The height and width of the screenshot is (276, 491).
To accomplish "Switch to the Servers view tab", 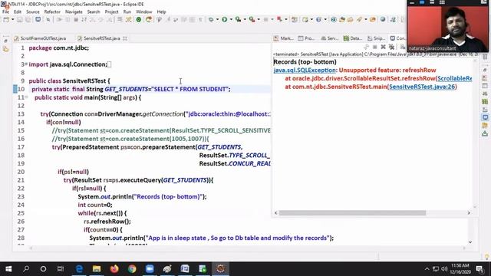I will (x=330, y=38).
